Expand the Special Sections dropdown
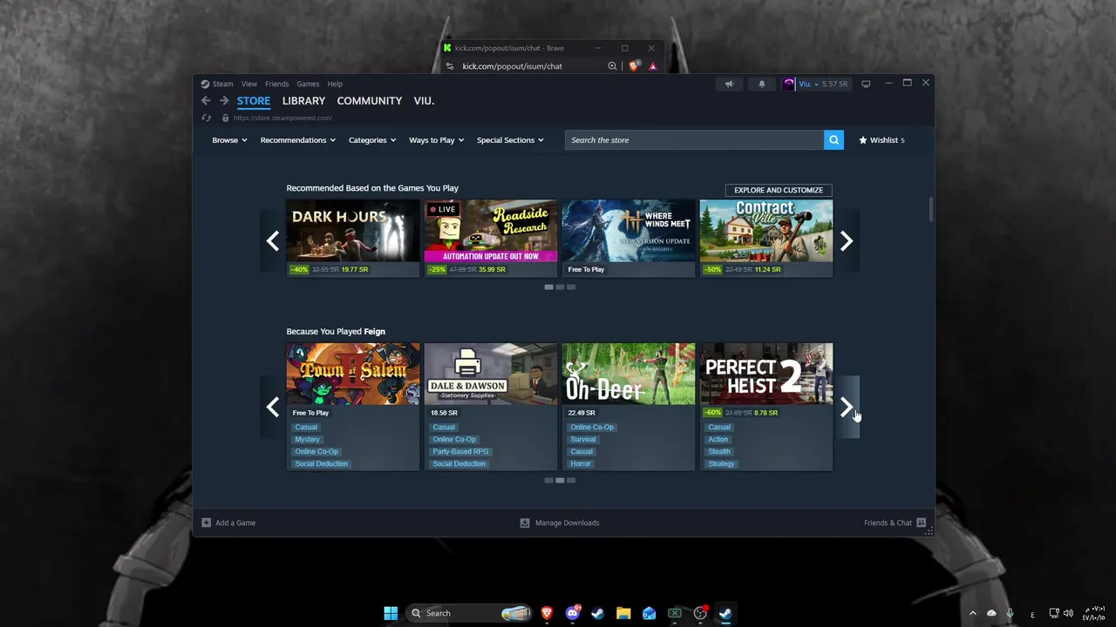 pos(510,139)
